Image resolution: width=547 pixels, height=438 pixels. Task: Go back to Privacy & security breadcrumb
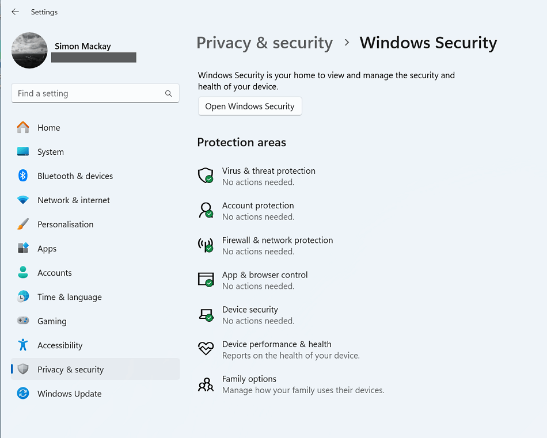coord(264,43)
